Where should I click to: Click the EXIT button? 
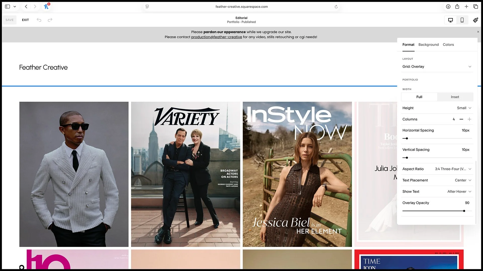[x=25, y=20]
